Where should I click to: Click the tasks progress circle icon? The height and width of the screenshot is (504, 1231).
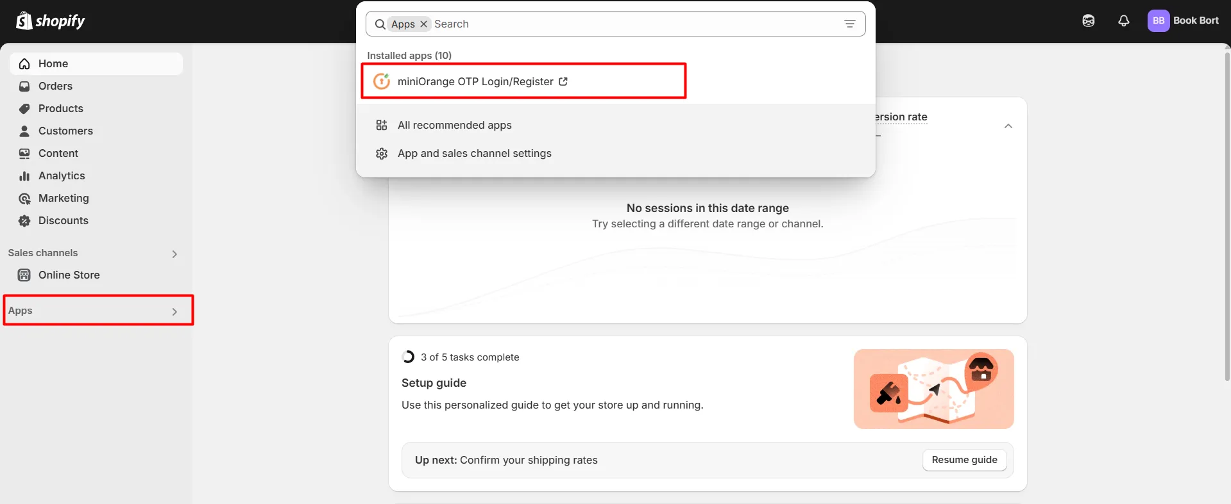coord(408,357)
